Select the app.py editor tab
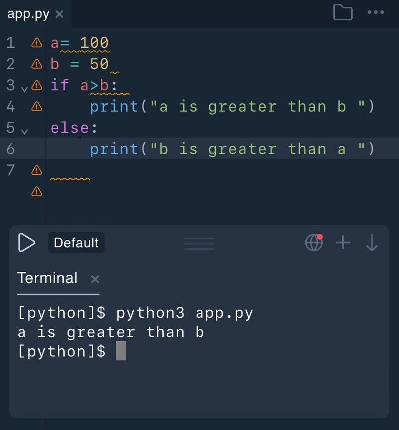The height and width of the screenshot is (430, 399). 28,14
